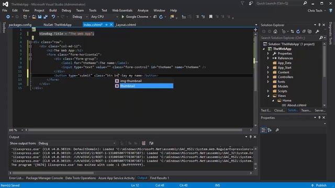Click the Categorized icon in Properties panel
The width and height of the screenshot is (335, 188).
tap(264, 130)
